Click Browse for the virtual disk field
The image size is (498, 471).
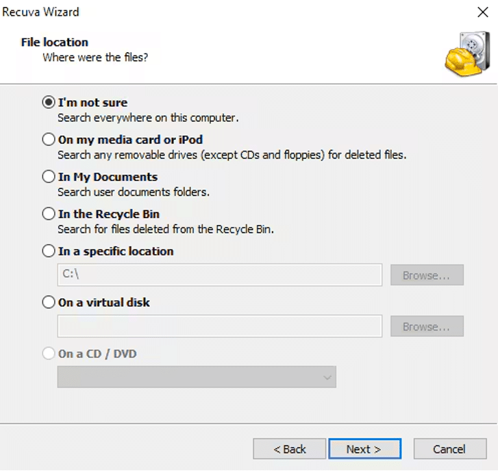coord(427,326)
